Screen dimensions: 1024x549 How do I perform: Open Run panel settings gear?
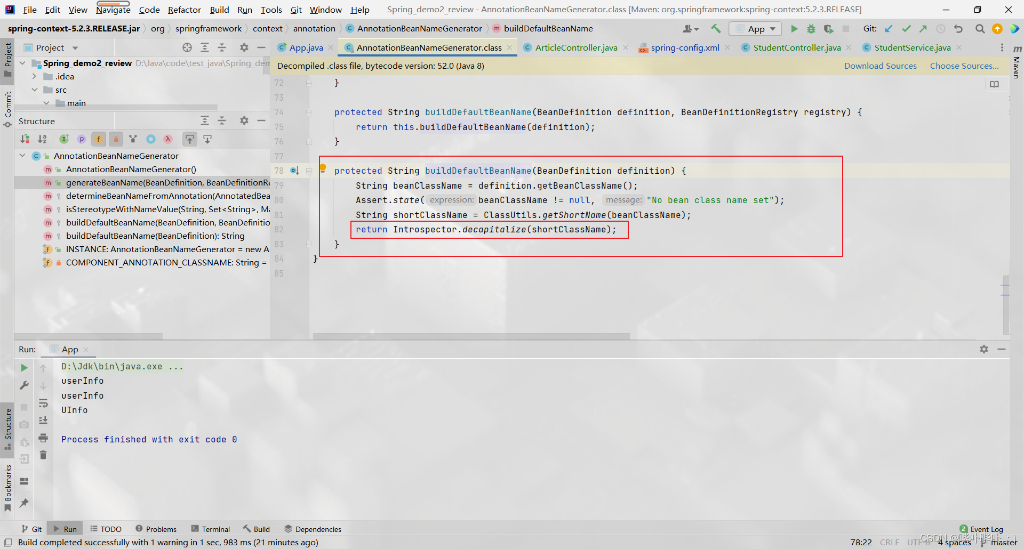click(984, 349)
